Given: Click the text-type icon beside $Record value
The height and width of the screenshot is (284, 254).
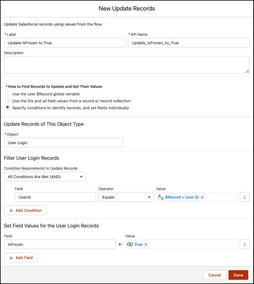Looking at the screenshot, I should [x=161, y=197].
